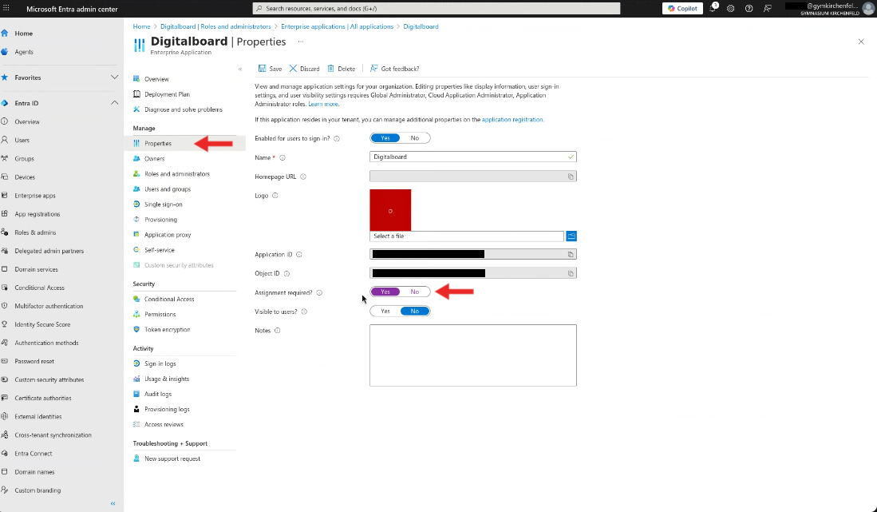Save the application properties
Screen dimensions: 877x512
[x=270, y=68]
